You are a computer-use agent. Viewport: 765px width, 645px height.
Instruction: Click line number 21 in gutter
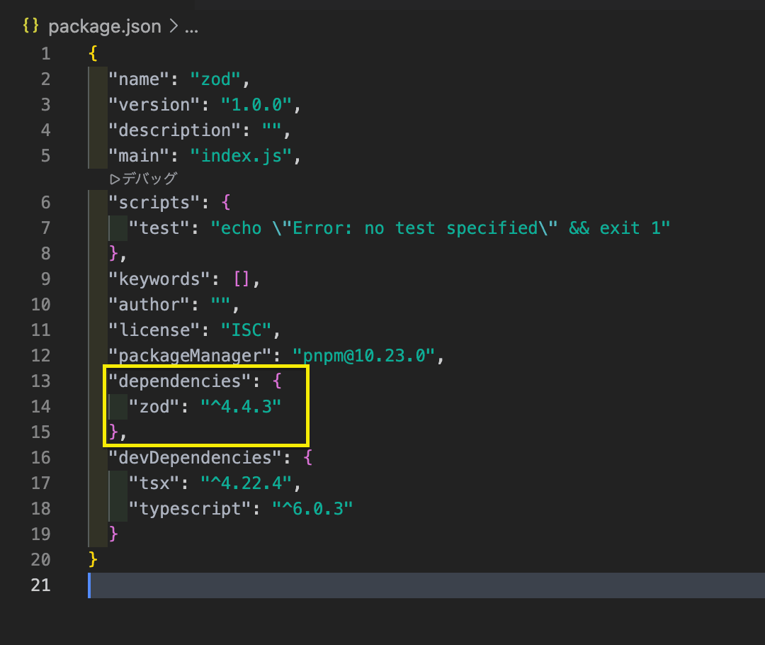(41, 585)
